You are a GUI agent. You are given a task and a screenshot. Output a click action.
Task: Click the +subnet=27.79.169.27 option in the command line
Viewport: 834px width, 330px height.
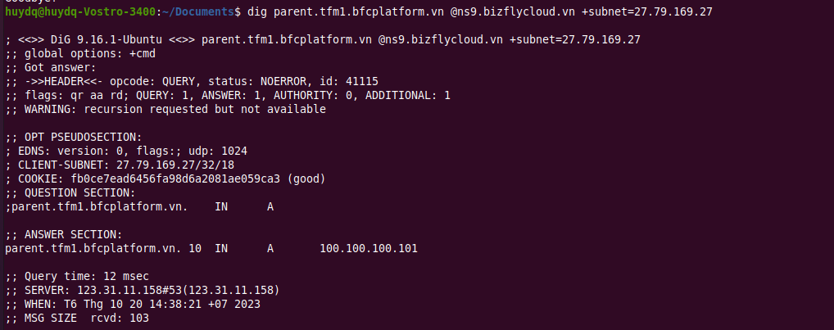(x=646, y=11)
